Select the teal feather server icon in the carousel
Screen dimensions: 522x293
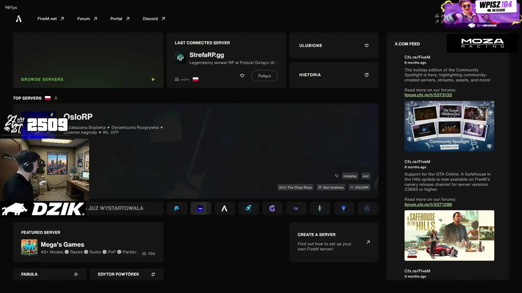[320, 208]
